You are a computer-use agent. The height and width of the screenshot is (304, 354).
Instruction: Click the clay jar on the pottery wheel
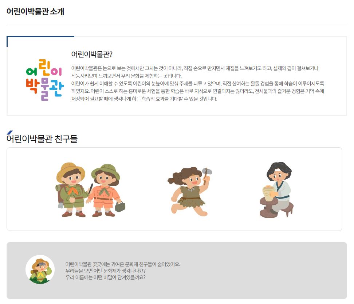268,193
